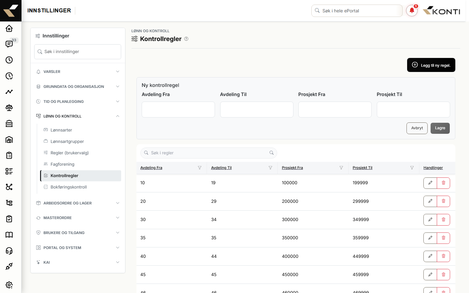Focus the Avdeling Fra input field
This screenshot has height=293, width=469.
(178, 109)
